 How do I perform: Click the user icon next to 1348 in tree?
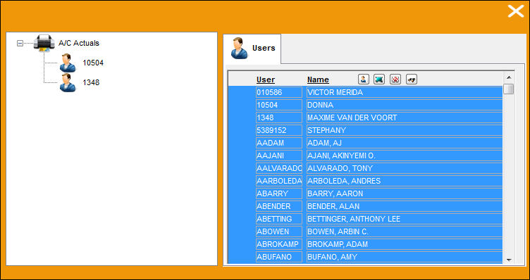(x=68, y=82)
